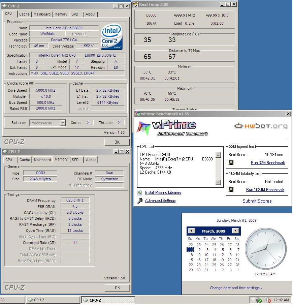The image size is (293, 305).
Task: Open the About tab in lower CPU-Z
Action: pos(91,160)
